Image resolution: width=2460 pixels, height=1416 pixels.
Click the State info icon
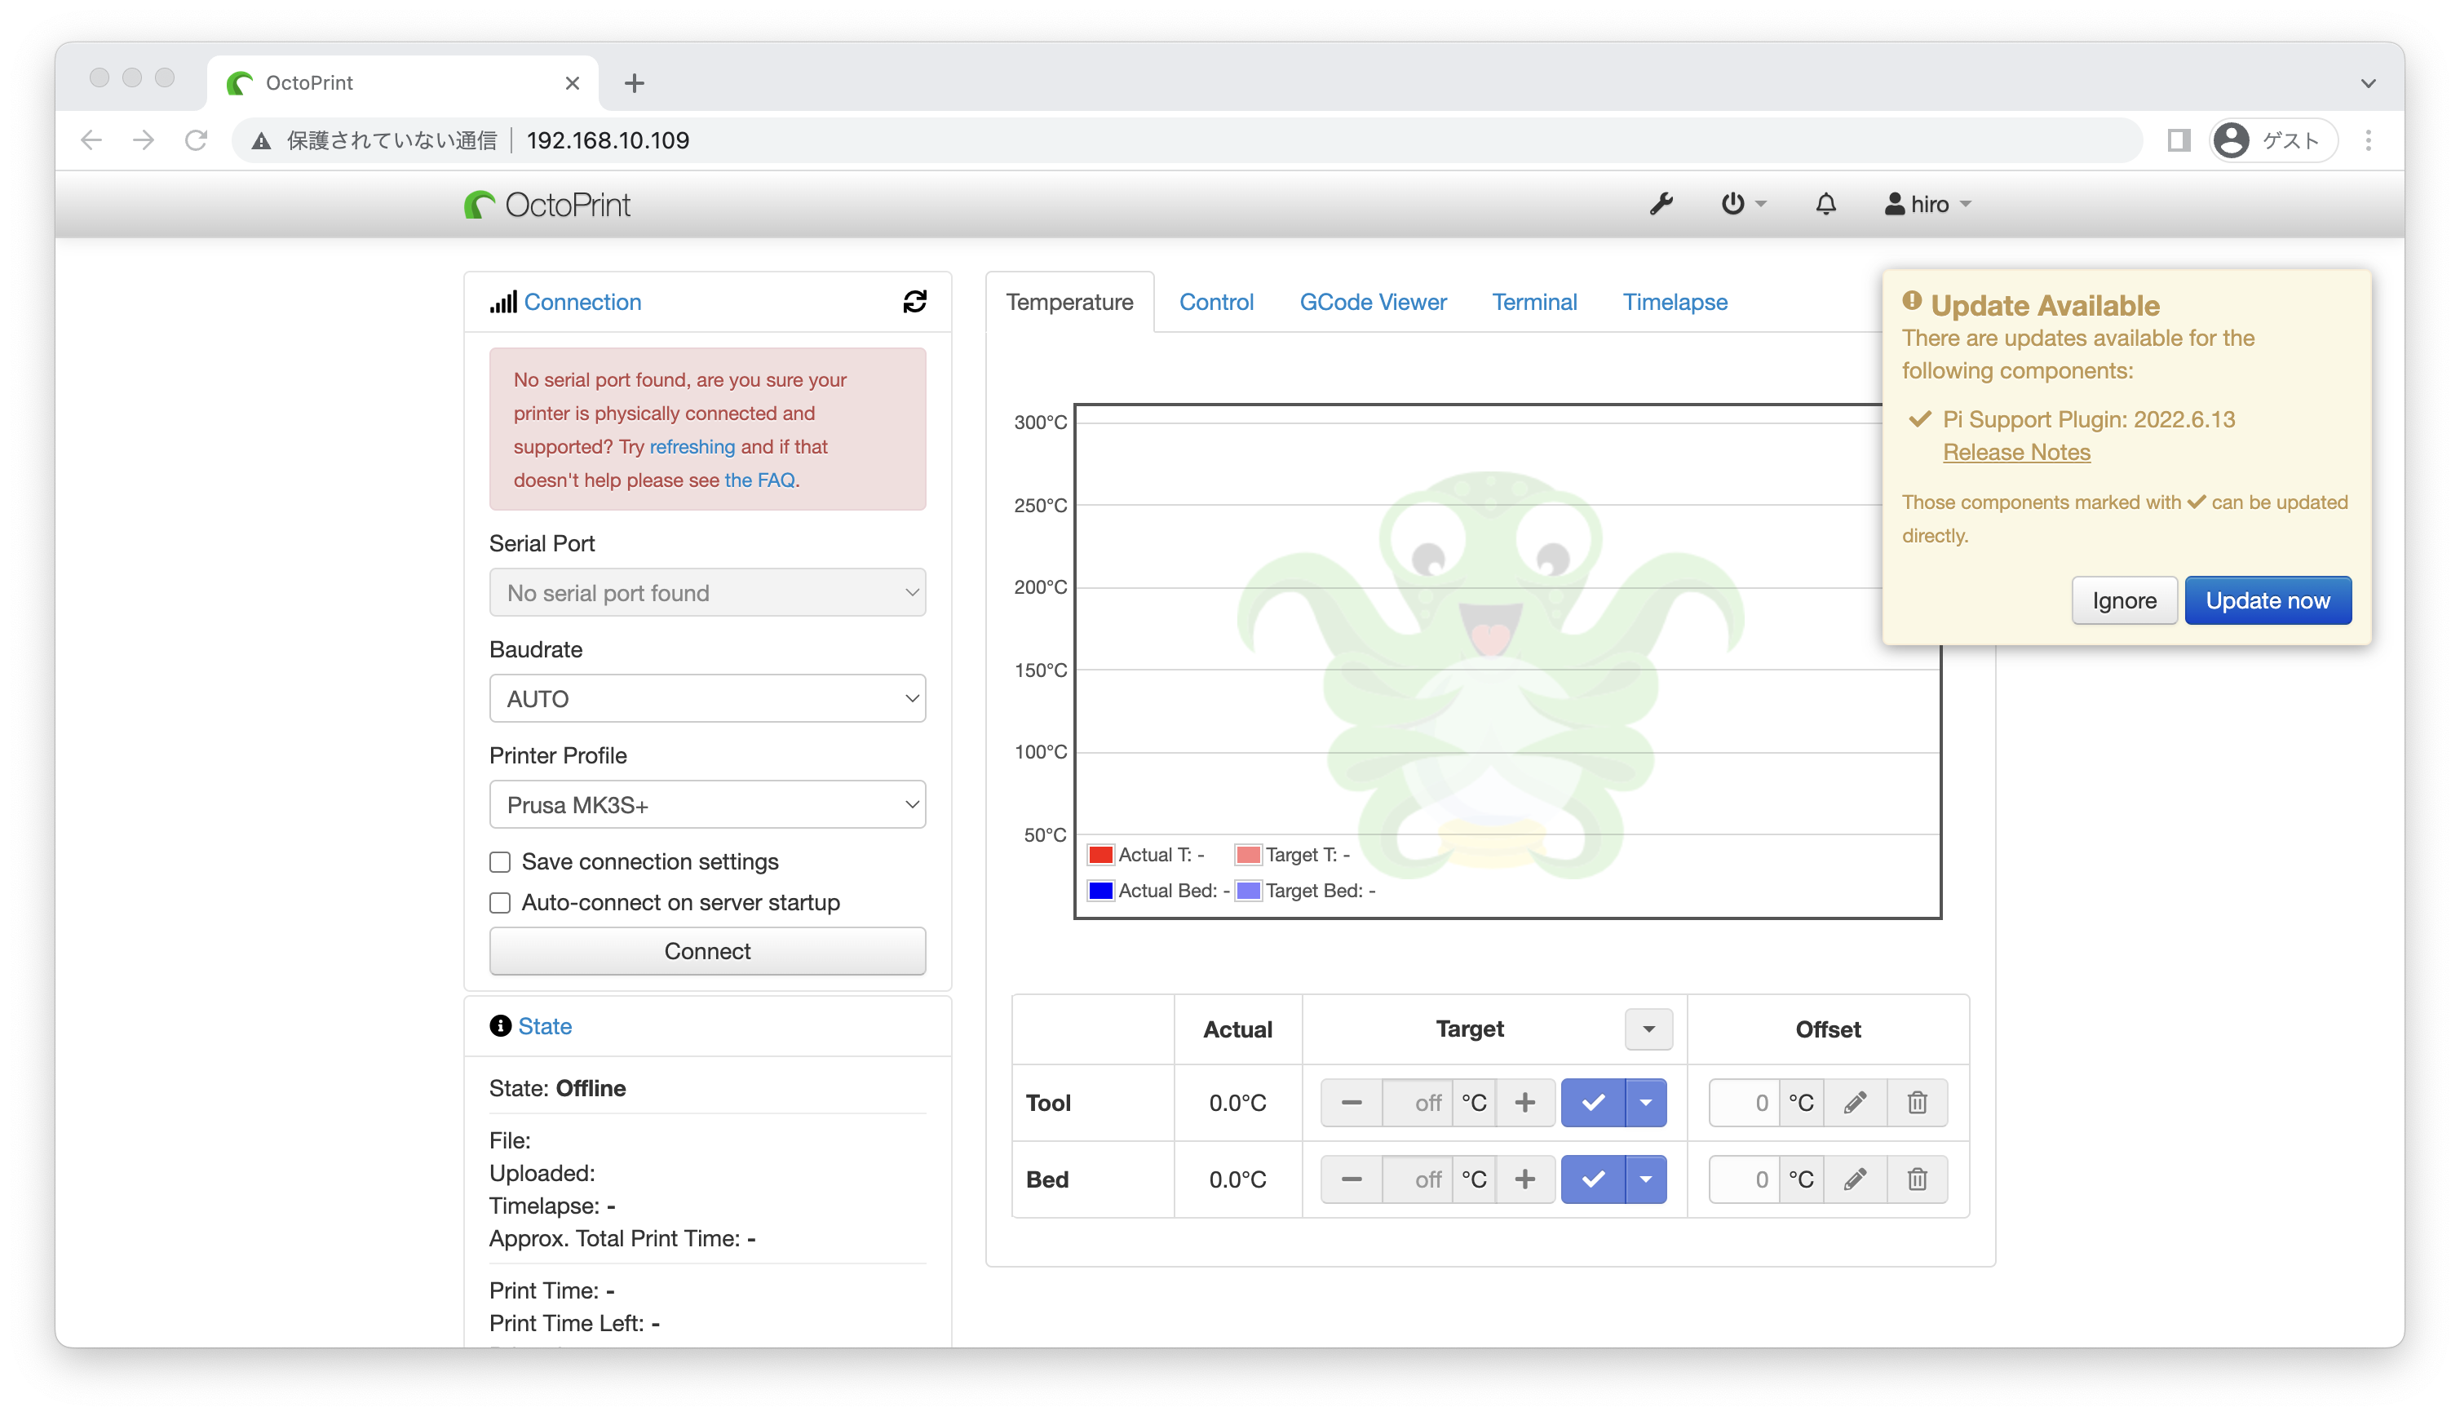500,1026
